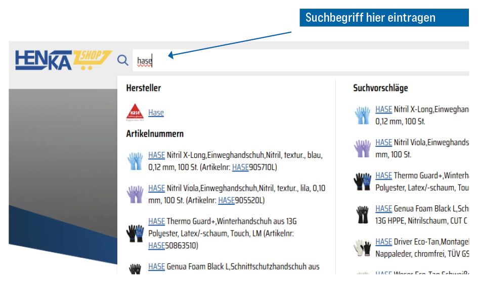Viewport: 478px width, 283px height.
Task: Click the HENKA Shop logo
Action: [x=62, y=60]
